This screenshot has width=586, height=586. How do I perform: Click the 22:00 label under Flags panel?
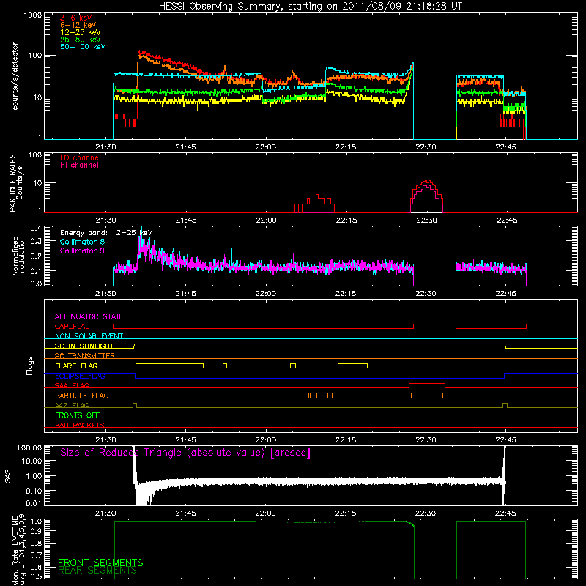click(266, 440)
